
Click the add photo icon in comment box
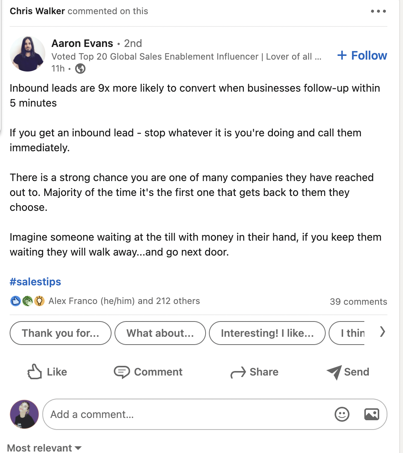point(371,414)
